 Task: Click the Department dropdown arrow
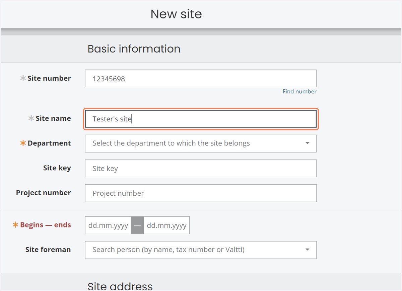coord(307,143)
